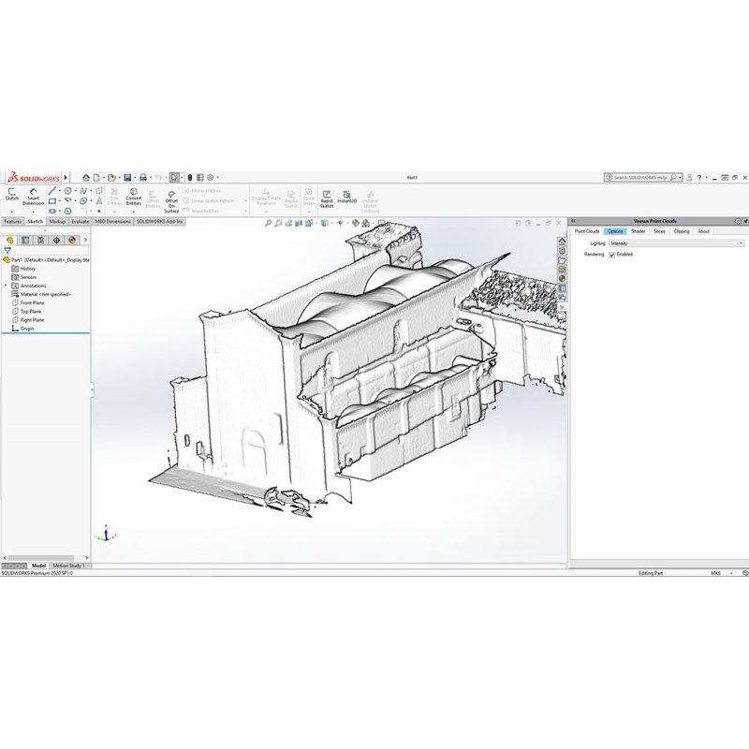
Task: Open the Motion Study 1 tab
Action: (x=69, y=565)
